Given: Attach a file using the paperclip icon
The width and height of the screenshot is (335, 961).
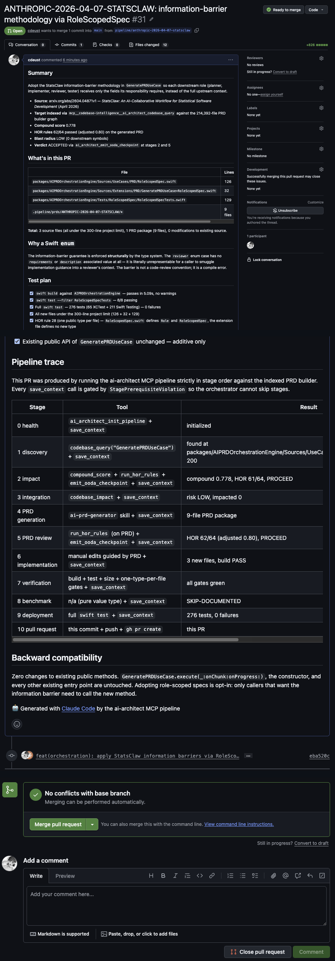Looking at the screenshot, I should pyautogui.click(x=273, y=876).
